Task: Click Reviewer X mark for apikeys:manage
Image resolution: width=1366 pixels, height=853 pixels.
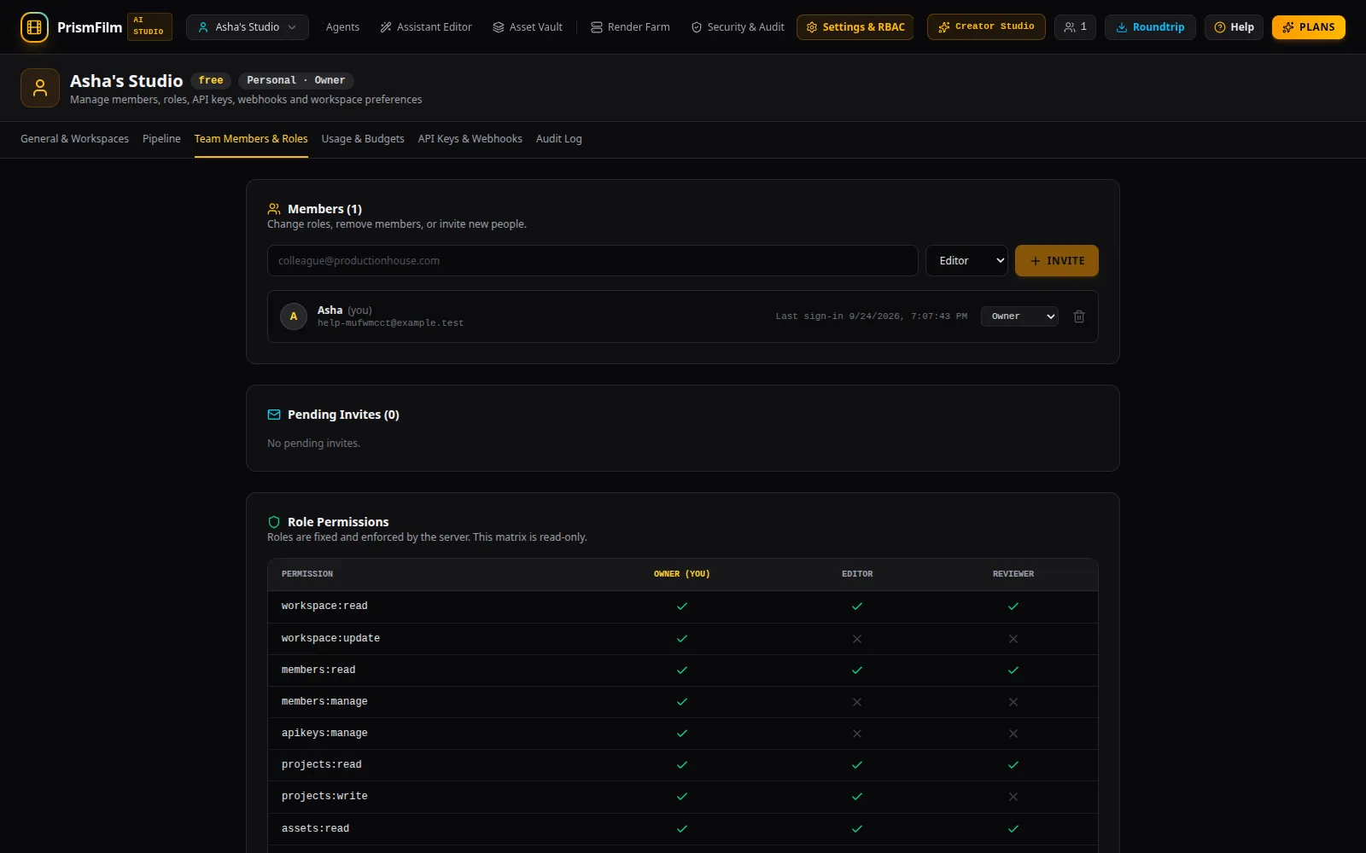Action: tap(1013, 734)
